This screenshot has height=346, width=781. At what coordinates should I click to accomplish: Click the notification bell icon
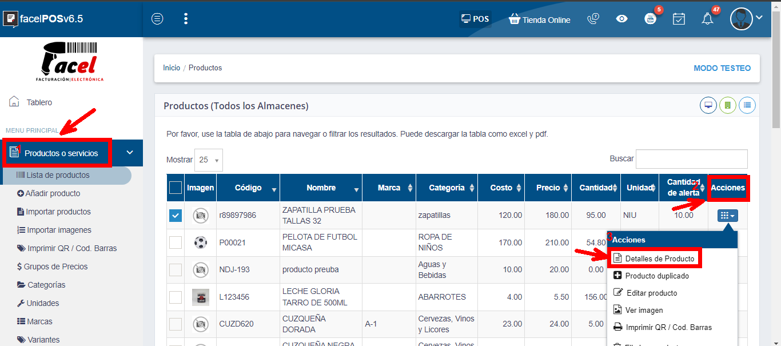click(x=707, y=19)
